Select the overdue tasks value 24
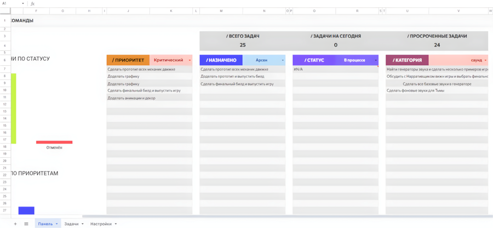This screenshot has height=228, width=493. pyautogui.click(x=437, y=45)
